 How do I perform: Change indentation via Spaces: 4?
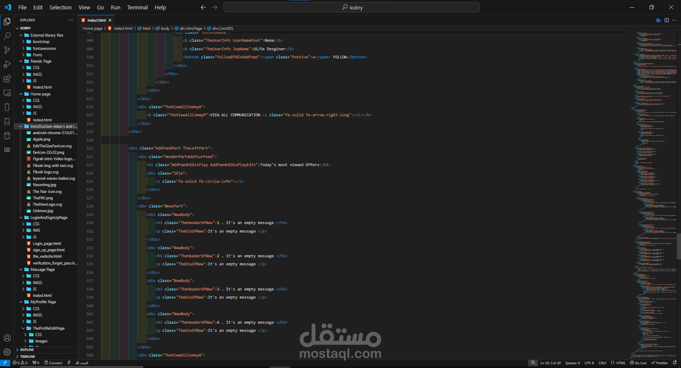coord(572,363)
